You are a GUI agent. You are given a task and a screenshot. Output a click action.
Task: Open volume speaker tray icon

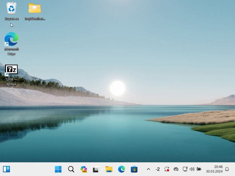pos(192,169)
